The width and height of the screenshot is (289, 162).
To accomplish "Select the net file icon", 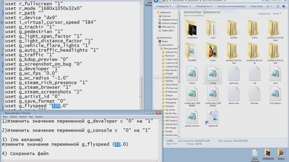I will pyautogui.click(x=254, y=75).
